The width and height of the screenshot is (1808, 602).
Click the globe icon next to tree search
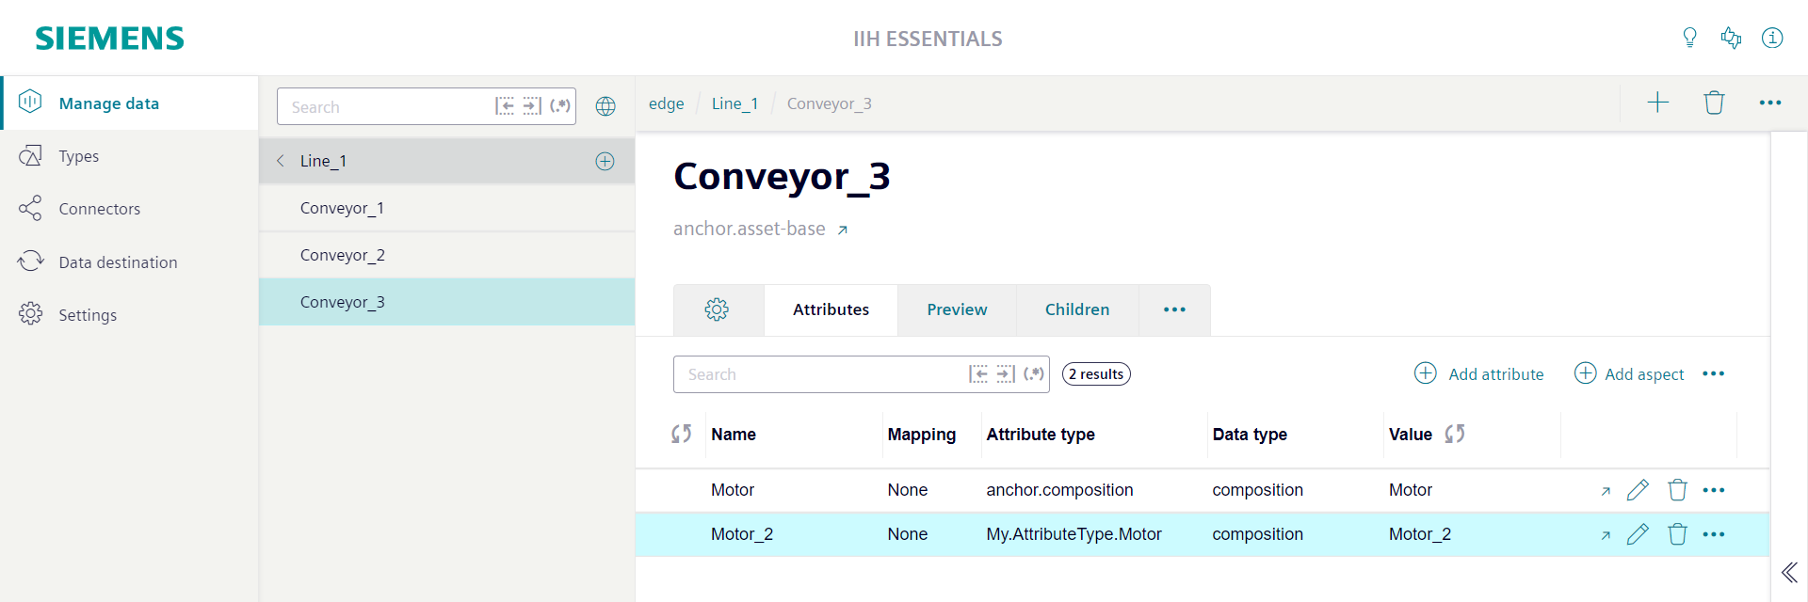[x=605, y=106]
